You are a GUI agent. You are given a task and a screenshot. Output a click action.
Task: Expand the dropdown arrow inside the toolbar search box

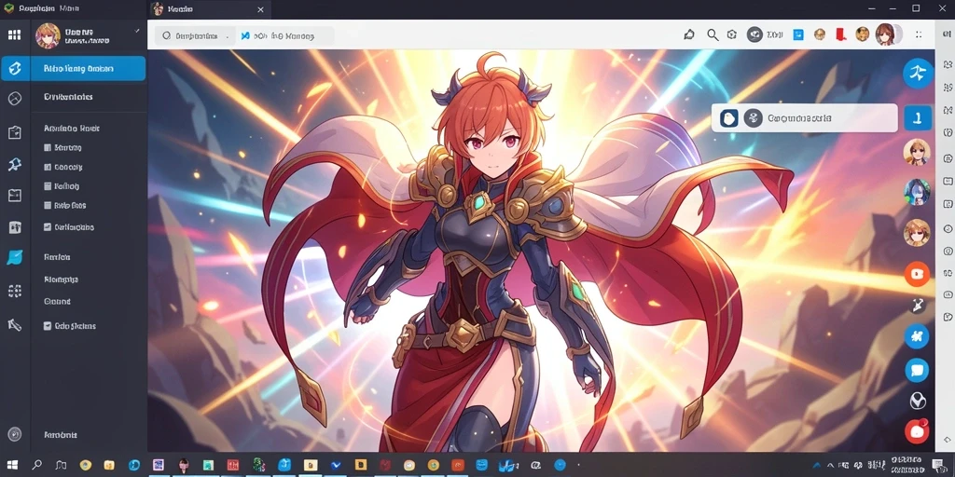pos(228,36)
